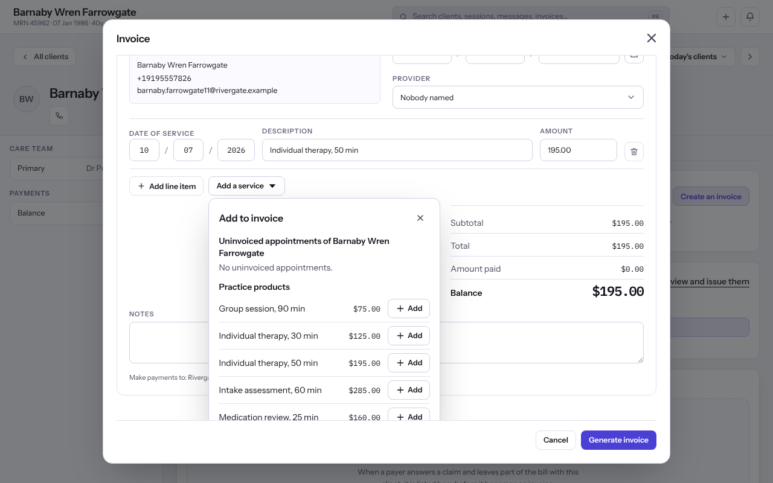Viewport: 773px width, 483px height.
Task: Click Generate invoice
Action: [x=618, y=440]
